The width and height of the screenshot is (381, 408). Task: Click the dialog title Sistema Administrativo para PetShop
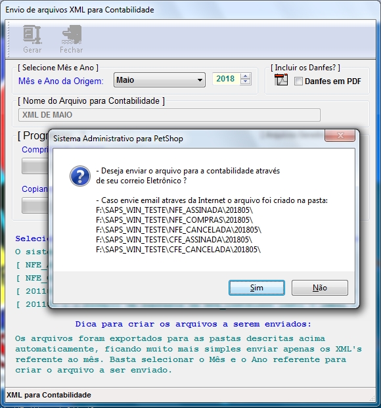pyautogui.click(x=118, y=139)
